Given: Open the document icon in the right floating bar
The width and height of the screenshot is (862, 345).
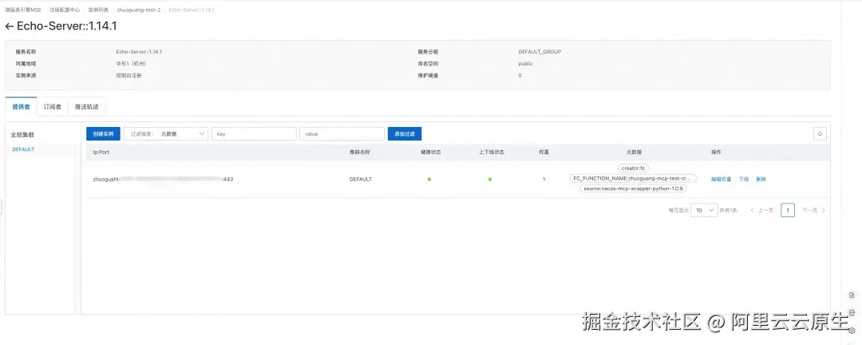Looking at the screenshot, I should pyautogui.click(x=852, y=295).
